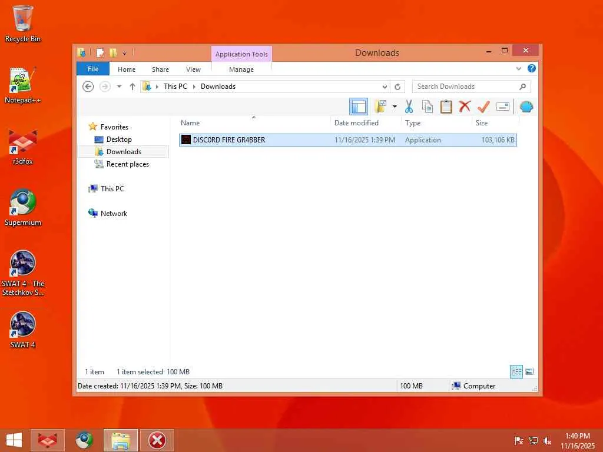Viewport: 603px width, 452px height.
Task: Delete the file with red X
Action: click(x=465, y=106)
